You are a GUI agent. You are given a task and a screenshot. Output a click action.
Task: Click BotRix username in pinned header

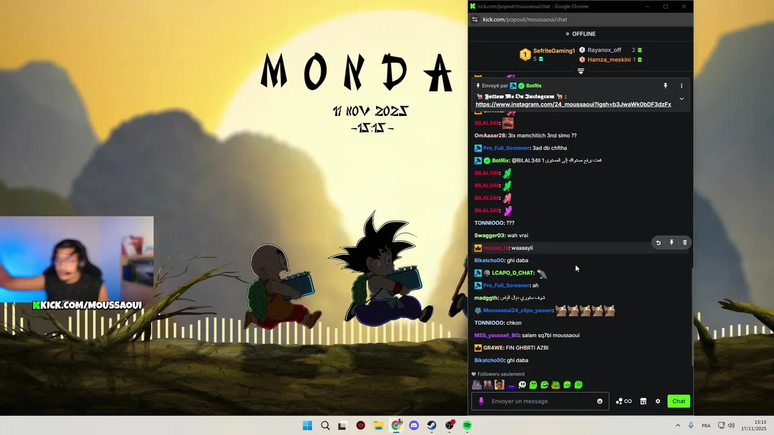(x=533, y=86)
